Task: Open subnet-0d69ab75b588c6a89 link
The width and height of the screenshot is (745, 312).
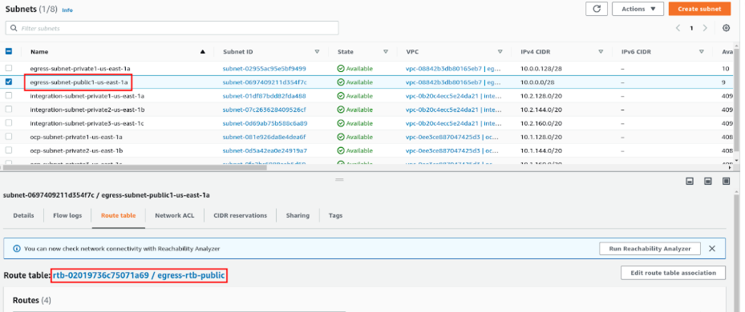Action: (x=265, y=123)
